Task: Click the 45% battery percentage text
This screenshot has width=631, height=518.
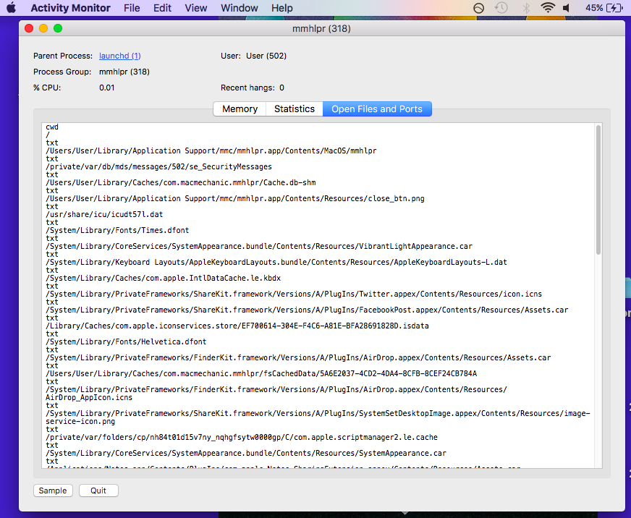Action: (594, 8)
